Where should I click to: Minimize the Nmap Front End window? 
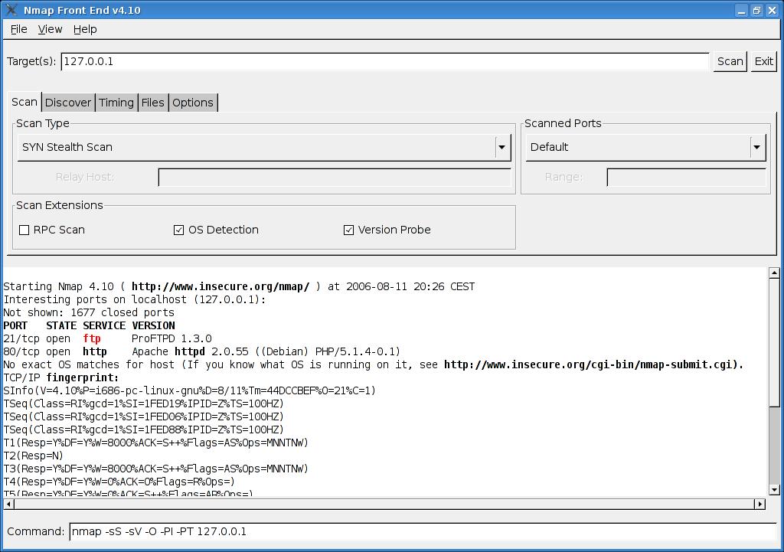[742, 10]
